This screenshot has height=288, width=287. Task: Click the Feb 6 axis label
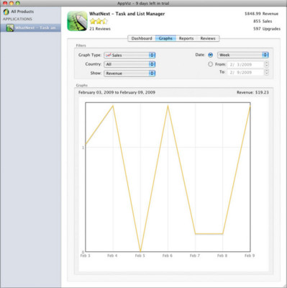pos(168,256)
